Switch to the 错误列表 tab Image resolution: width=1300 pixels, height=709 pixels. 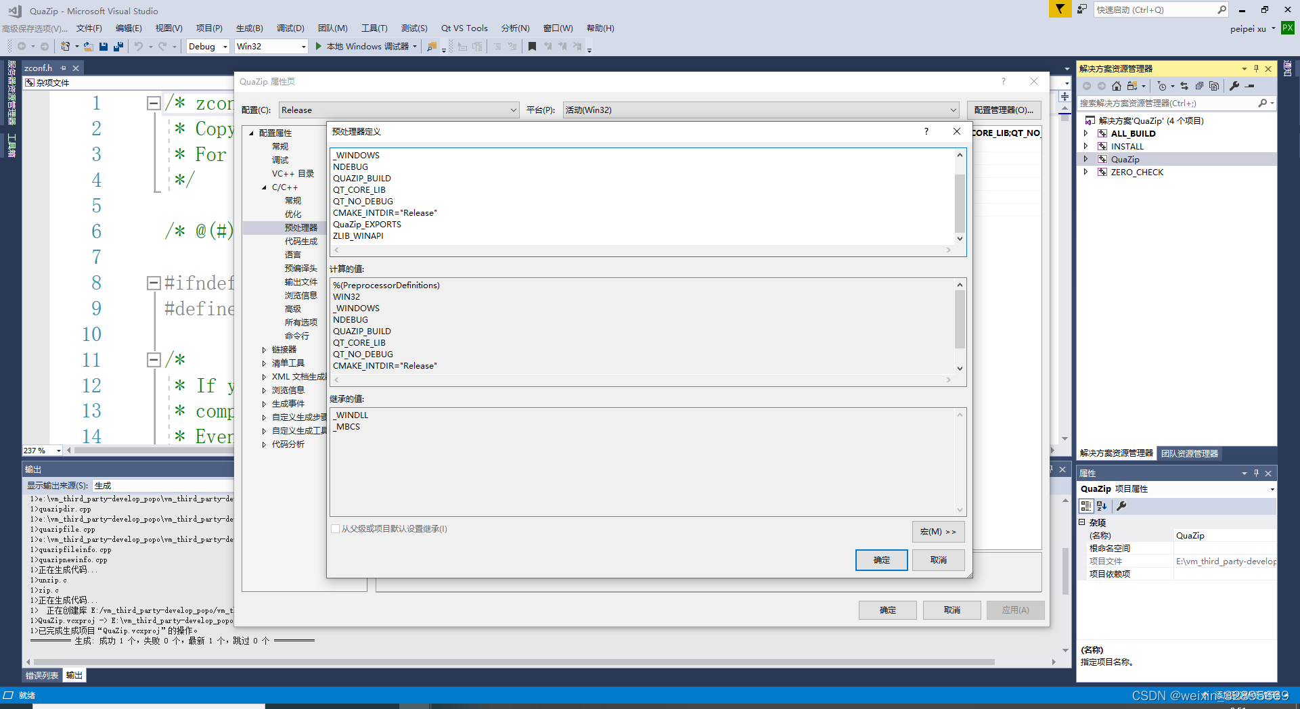click(42, 675)
